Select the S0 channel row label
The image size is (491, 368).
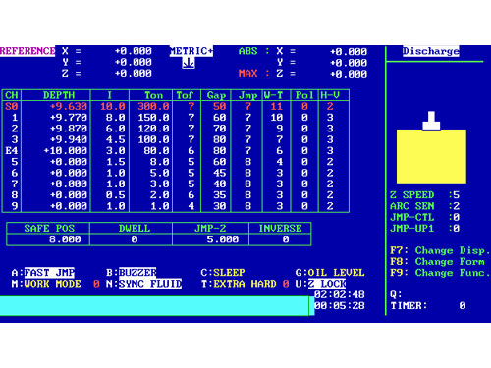12,106
